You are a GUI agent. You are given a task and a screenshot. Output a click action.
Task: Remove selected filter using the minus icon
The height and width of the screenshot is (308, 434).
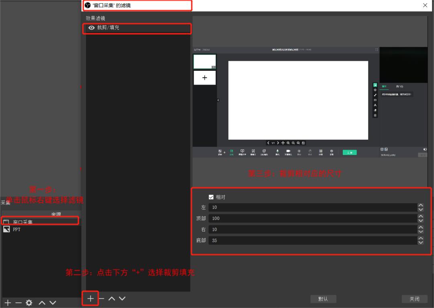(x=101, y=298)
